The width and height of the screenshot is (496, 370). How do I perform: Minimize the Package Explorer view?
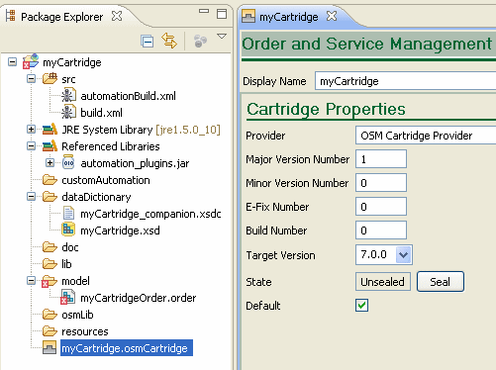[x=204, y=11]
